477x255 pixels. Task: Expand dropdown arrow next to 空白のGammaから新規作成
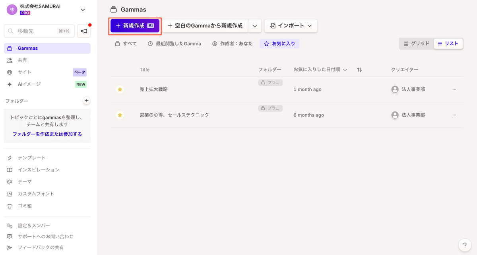point(255,25)
